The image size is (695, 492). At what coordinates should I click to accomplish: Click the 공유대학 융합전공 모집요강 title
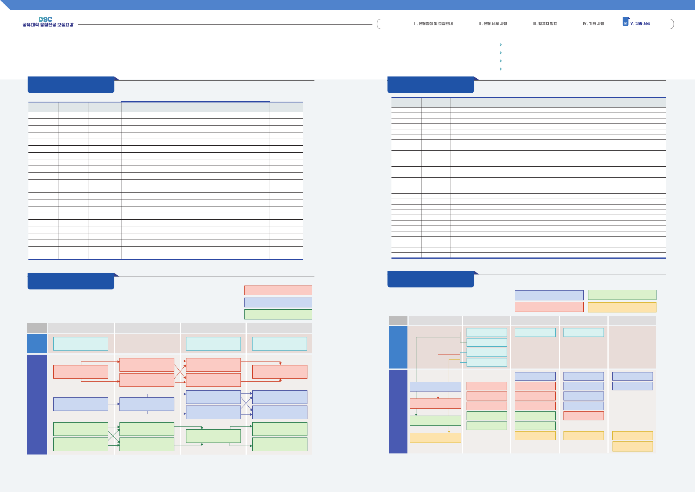click(48, 25)
